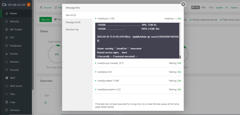Click the Databases cylinder icon
The width and height of the screenshot is (240, 115).
click(7, 46)
